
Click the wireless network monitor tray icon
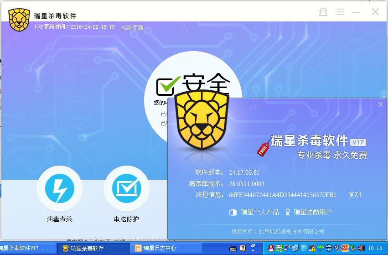pyautogui.click(x=288, y=248)
